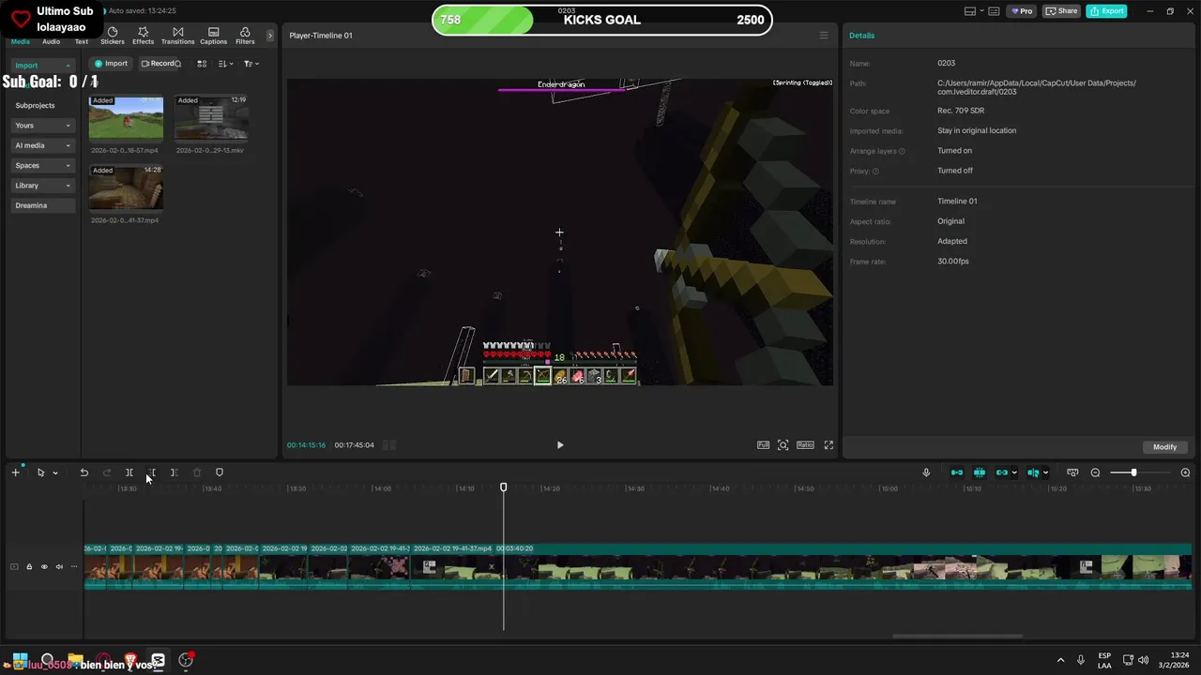Toggle the full-quality preview icon

tap(763, 445)
